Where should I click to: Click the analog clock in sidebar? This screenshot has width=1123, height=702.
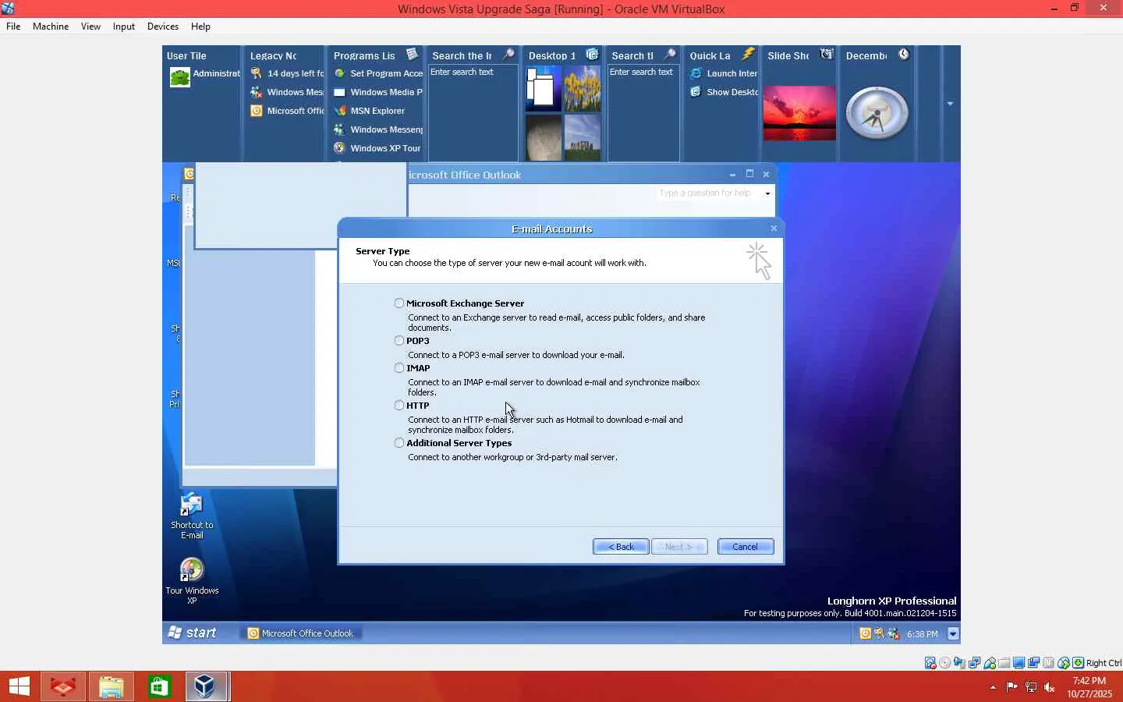coord(877,114)
